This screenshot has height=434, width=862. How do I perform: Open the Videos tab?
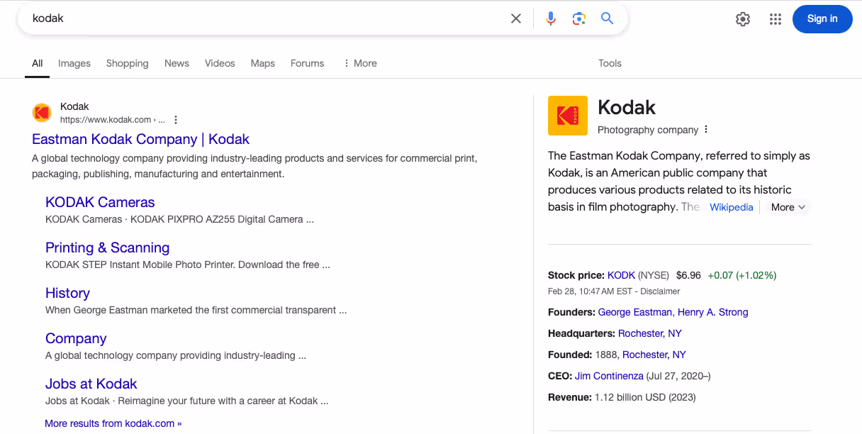pyautogui.click(x=220, y=63)
